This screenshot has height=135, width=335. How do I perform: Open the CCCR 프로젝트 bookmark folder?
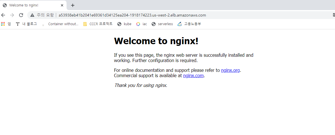click(98, 24)
